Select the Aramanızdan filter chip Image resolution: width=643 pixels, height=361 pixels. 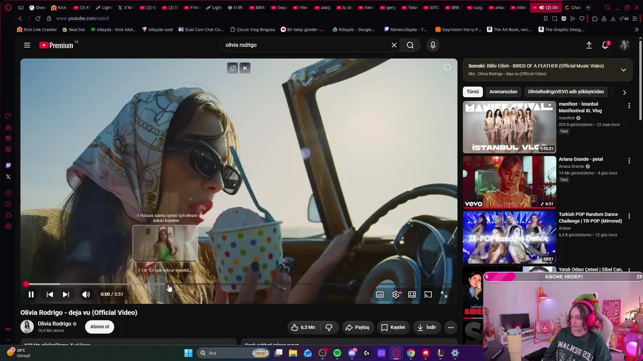coord(503,92)
